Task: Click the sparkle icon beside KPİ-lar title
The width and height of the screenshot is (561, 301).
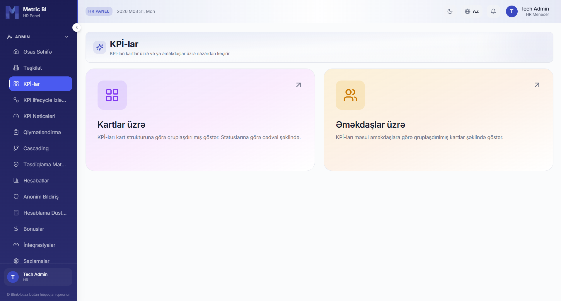Action: (100, 47)
